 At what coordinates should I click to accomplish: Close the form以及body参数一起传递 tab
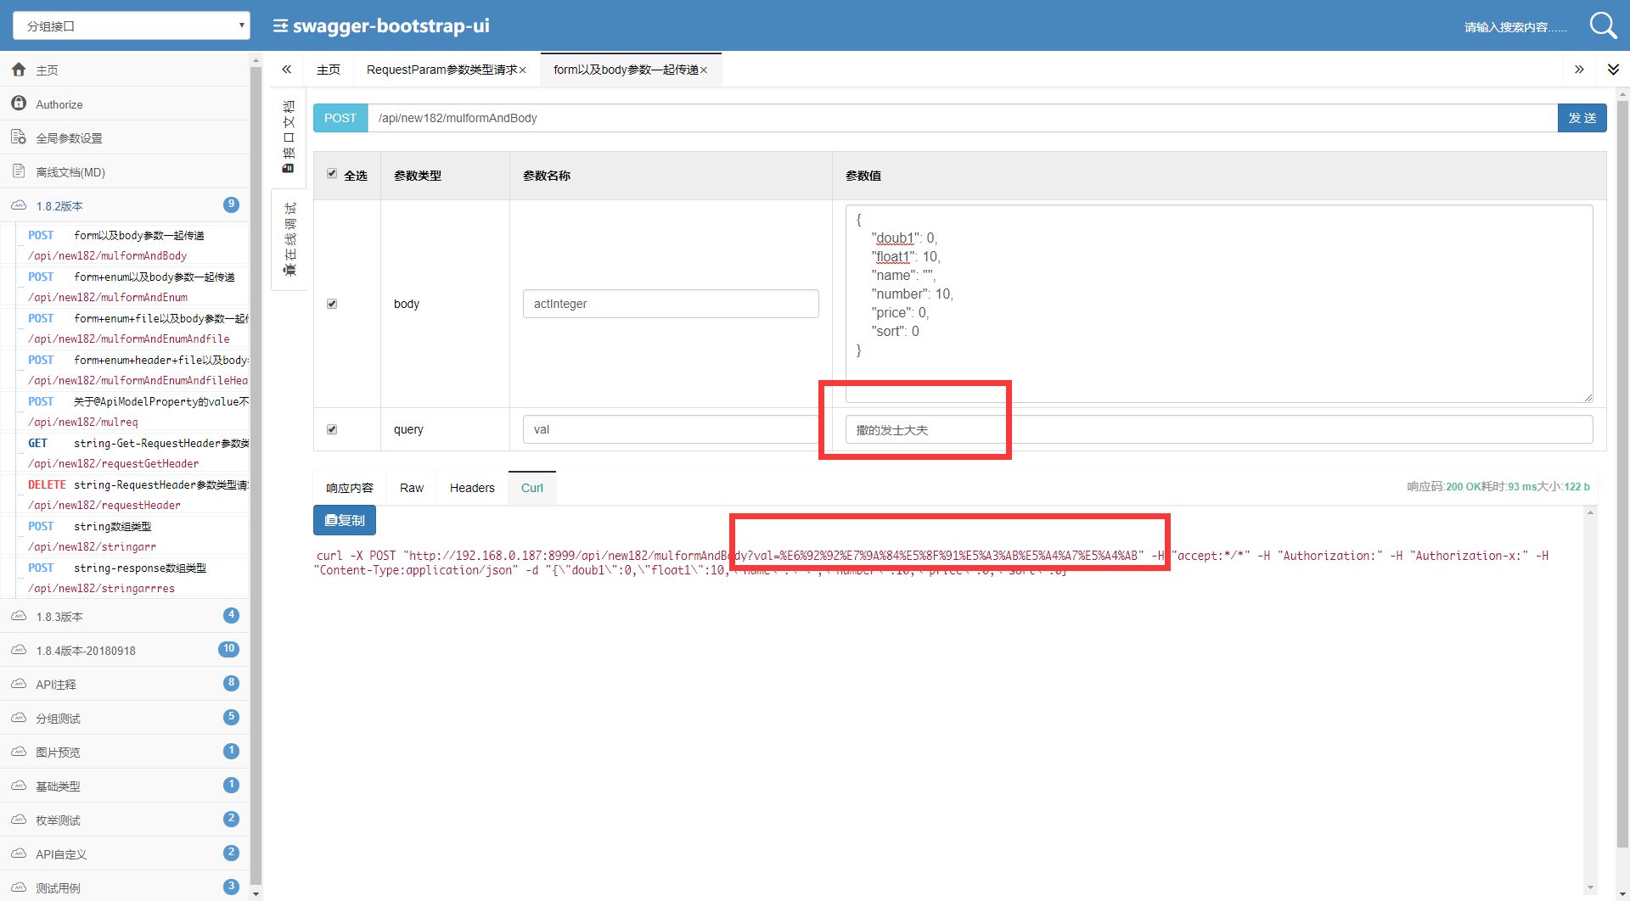coord(704,70)
